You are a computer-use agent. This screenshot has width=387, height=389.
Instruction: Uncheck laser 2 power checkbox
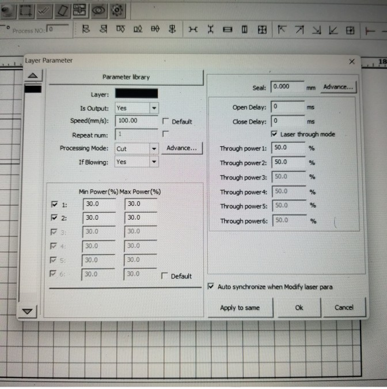tap(54, 218)
